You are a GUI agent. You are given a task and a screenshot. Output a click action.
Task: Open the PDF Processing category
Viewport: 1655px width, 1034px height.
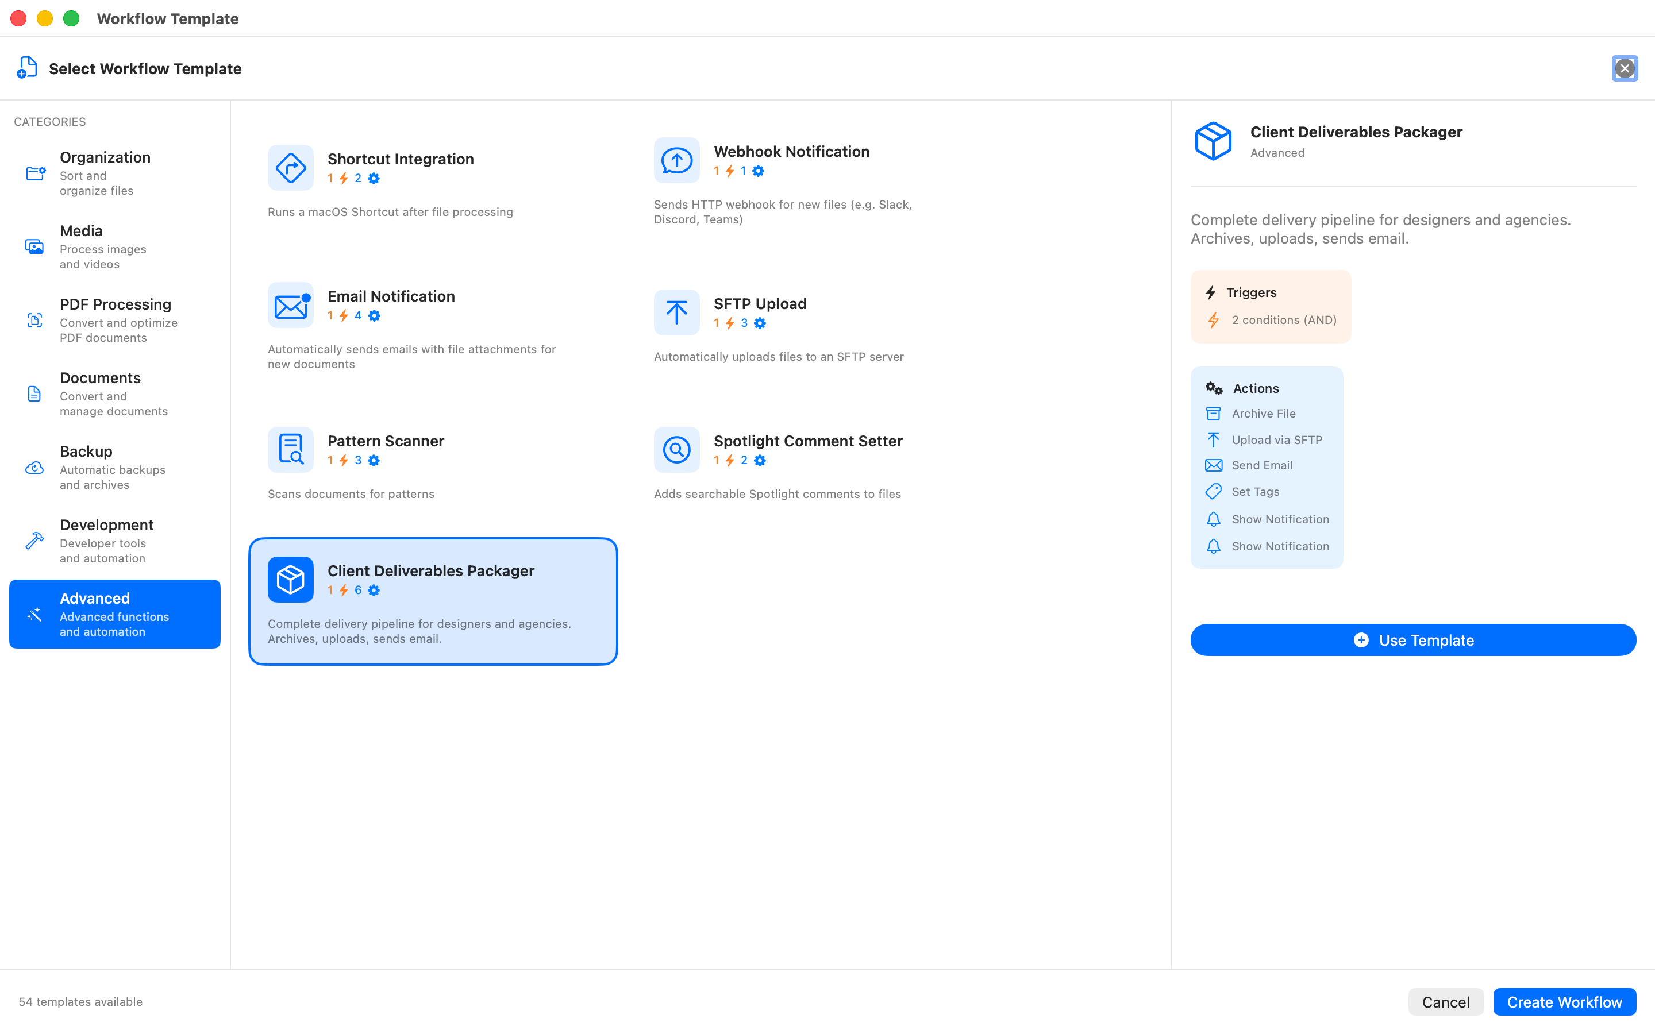coord(115,320)
